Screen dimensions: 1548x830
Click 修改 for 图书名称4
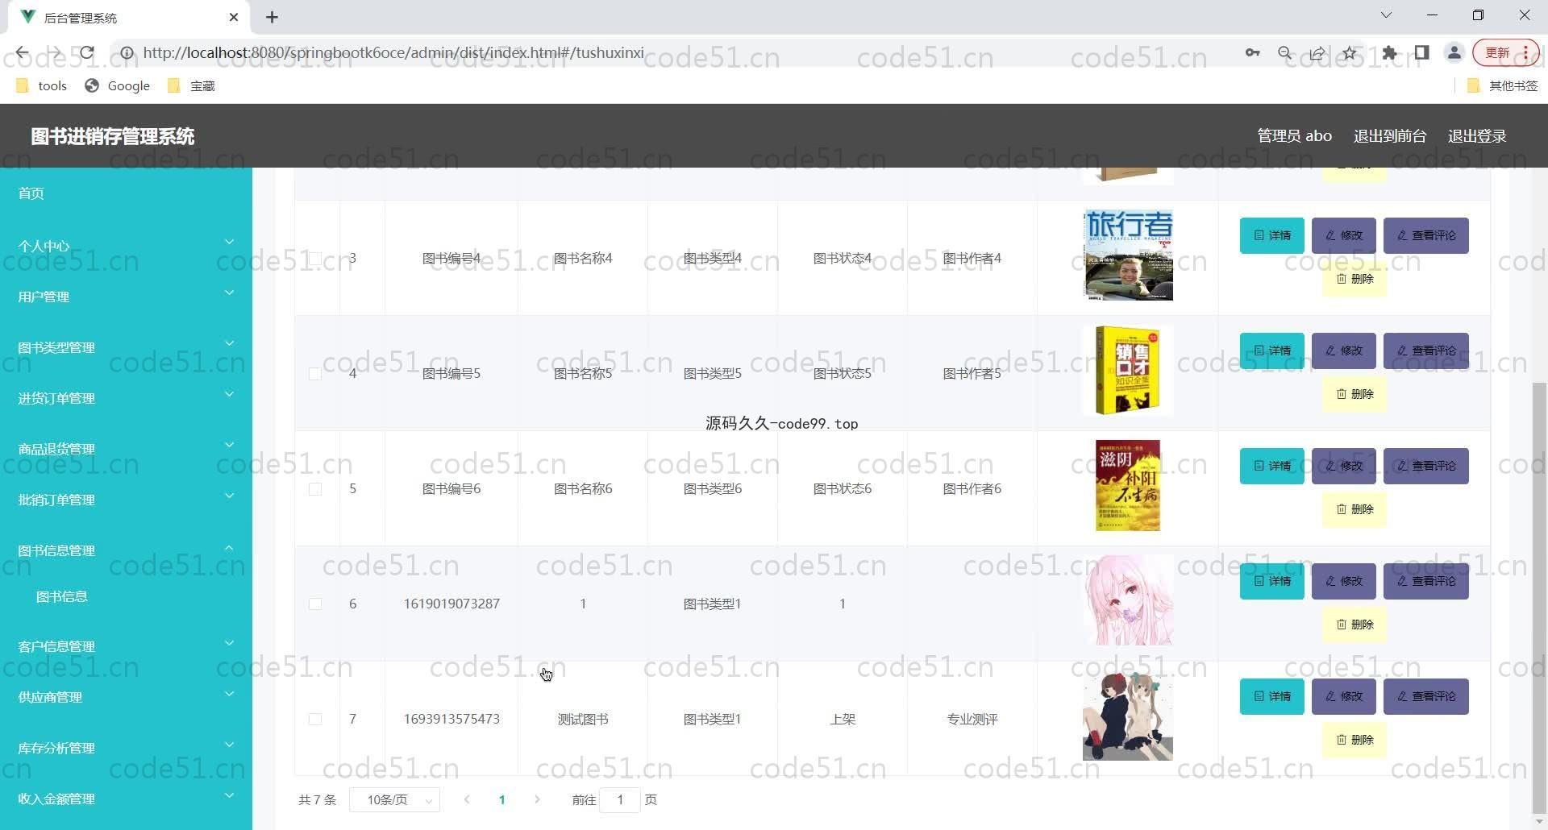pyautogui.click(x=1343, y=235)
